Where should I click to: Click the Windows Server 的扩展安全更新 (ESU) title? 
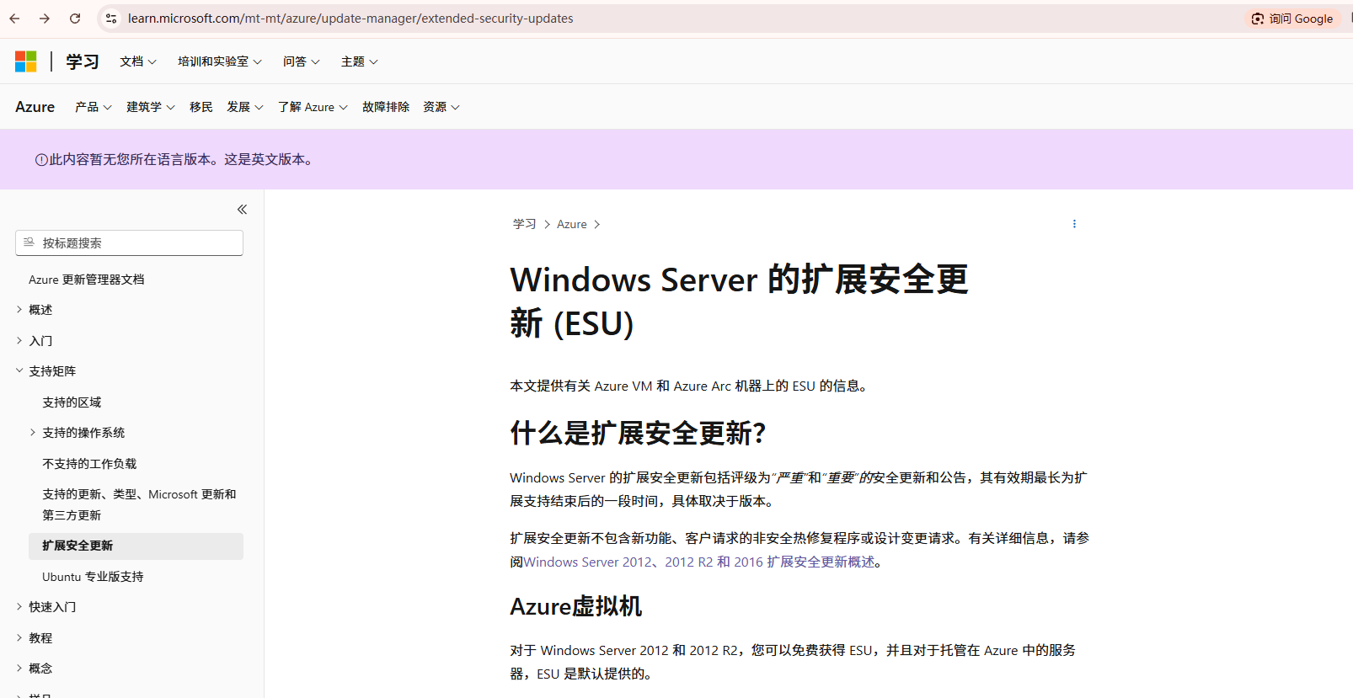tap(740, 301)
